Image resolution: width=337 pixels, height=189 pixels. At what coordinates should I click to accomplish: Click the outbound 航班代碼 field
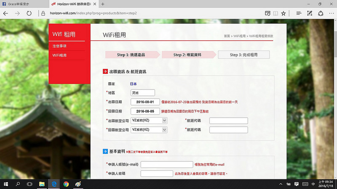pyautogui.click(x=229, y=121)
